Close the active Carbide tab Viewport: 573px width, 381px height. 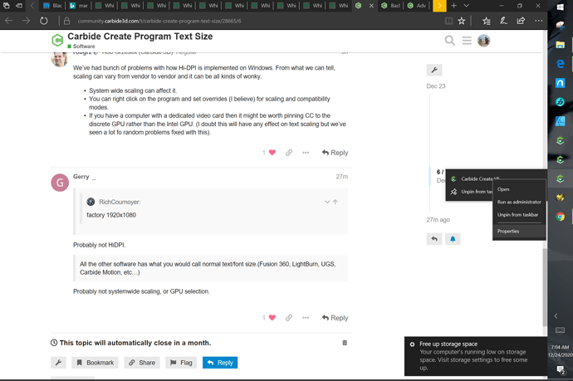pyautogui.click(x=371, y=6)
